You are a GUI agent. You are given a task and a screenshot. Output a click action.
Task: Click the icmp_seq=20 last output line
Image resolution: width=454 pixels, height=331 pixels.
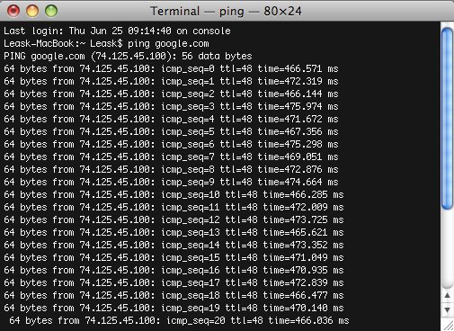(x=179, y=321)
